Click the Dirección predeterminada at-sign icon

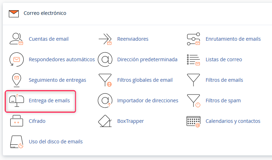105,59
